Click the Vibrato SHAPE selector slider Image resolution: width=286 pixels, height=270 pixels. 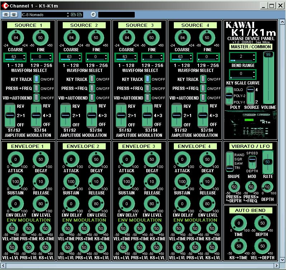pos(230,161)
